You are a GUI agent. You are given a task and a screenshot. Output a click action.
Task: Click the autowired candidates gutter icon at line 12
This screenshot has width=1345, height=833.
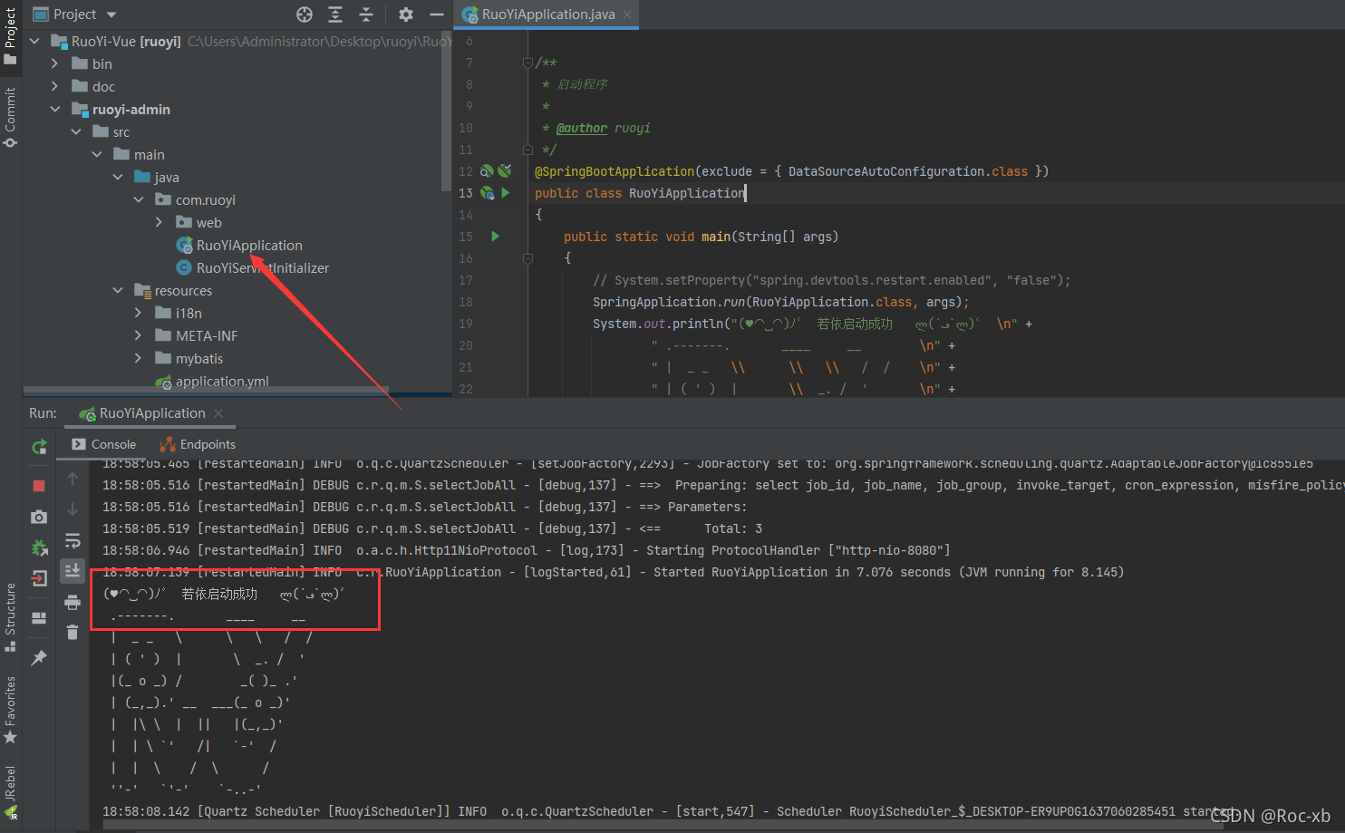coord(505,170)
